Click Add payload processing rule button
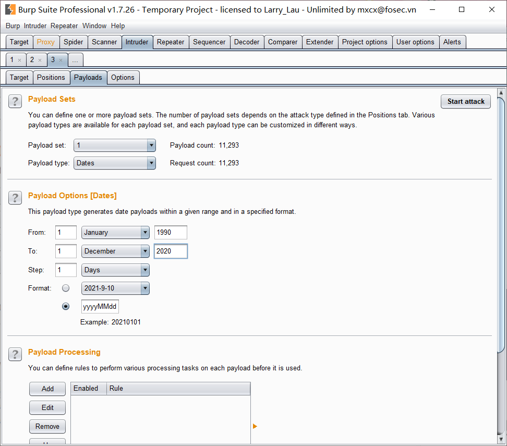This screenshot has height=446, width=507. click(47, 389)
